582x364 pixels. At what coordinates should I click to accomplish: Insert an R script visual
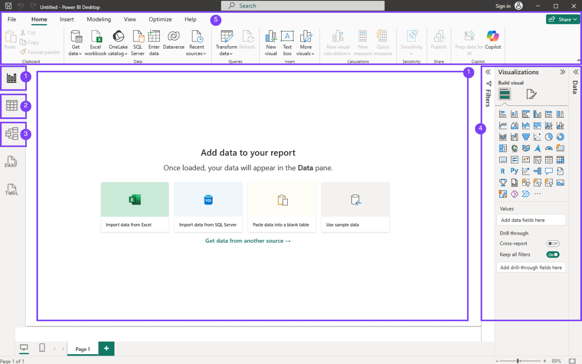[x=503, y=171]
